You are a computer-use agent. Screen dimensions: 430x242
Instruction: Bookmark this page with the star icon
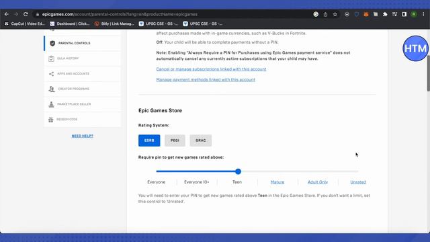coord(335,14)
